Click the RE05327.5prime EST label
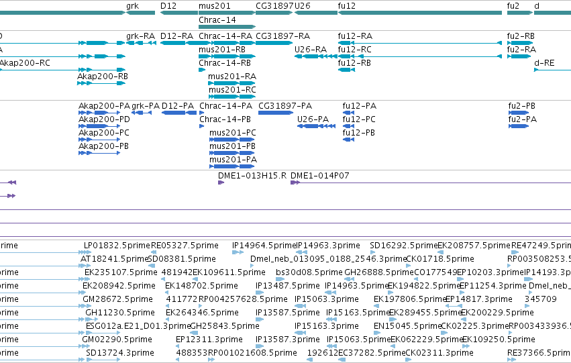This screenshot has width=571, height=363. tap(185, 246)
